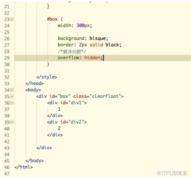Collapse the body tag fold at line 34
Screen dimensions: 191x179
(x=12, y=90)
